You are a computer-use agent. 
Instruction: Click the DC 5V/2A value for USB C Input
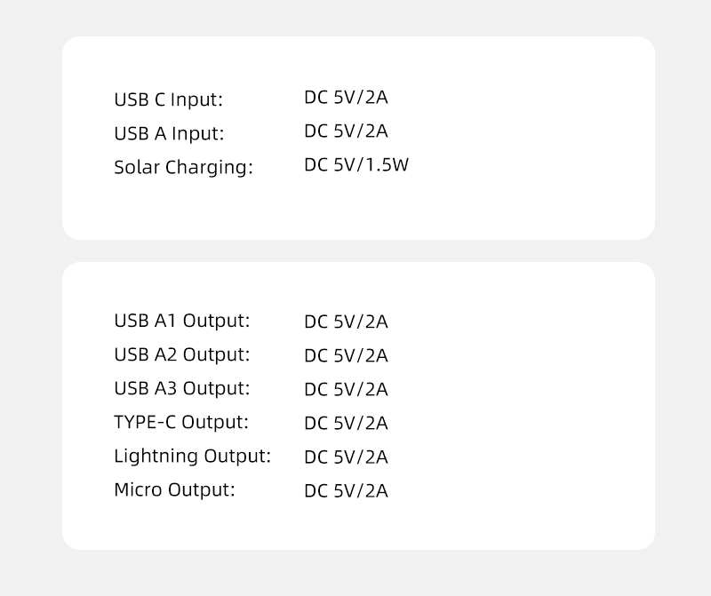[x=346, y=98]
